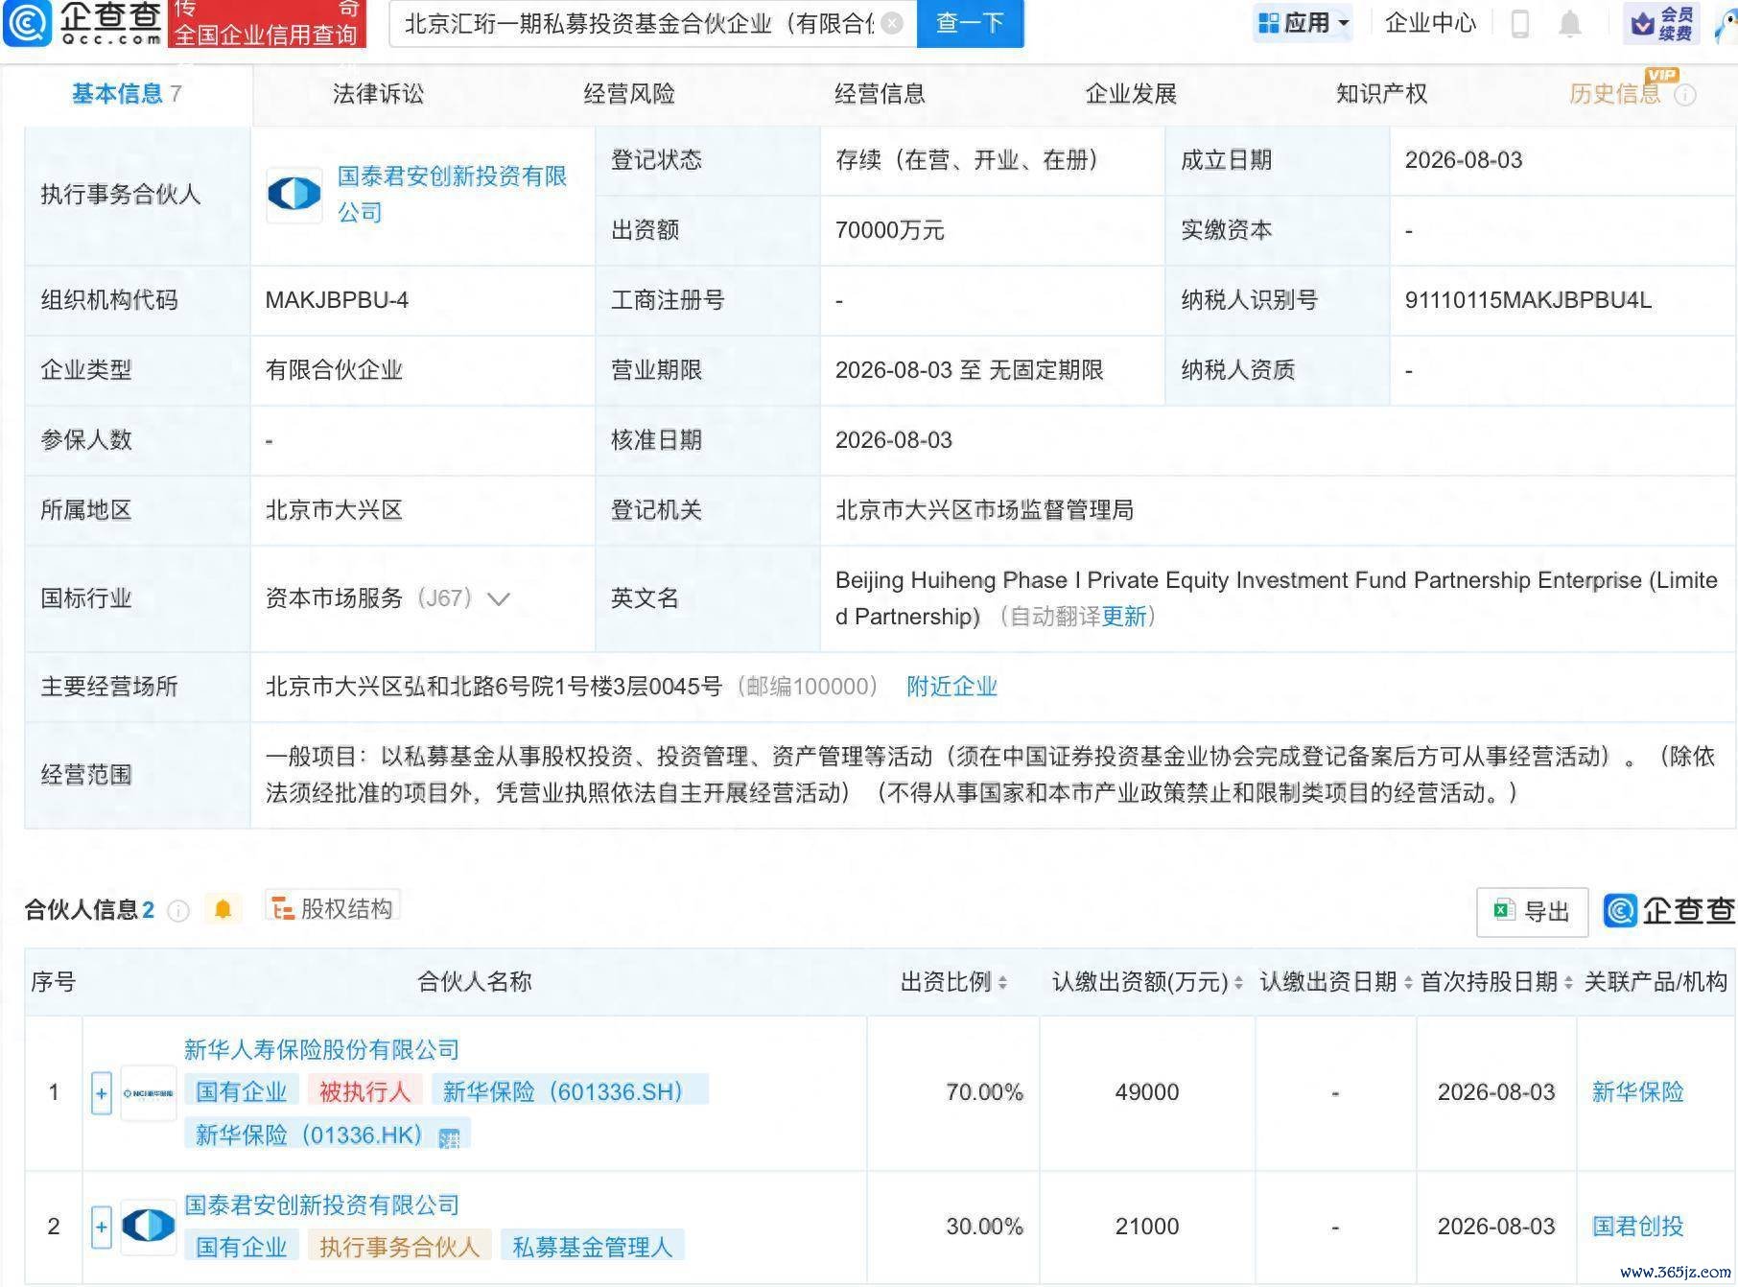This screenshot has width=1738, height=1287.
Task: Click the 新华保险 (01336.HK) stock tag
Action: click(x=309, y=1135)
